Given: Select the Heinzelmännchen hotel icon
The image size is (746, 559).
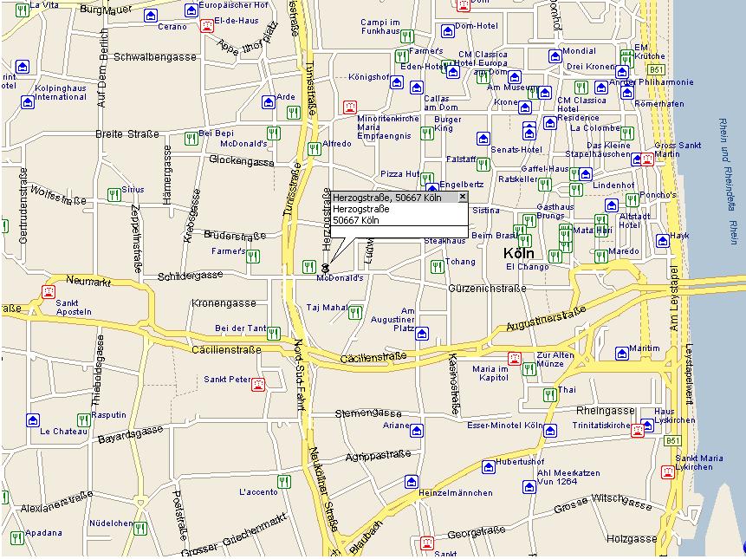Looking at the screenshot, I should [412, 482].
